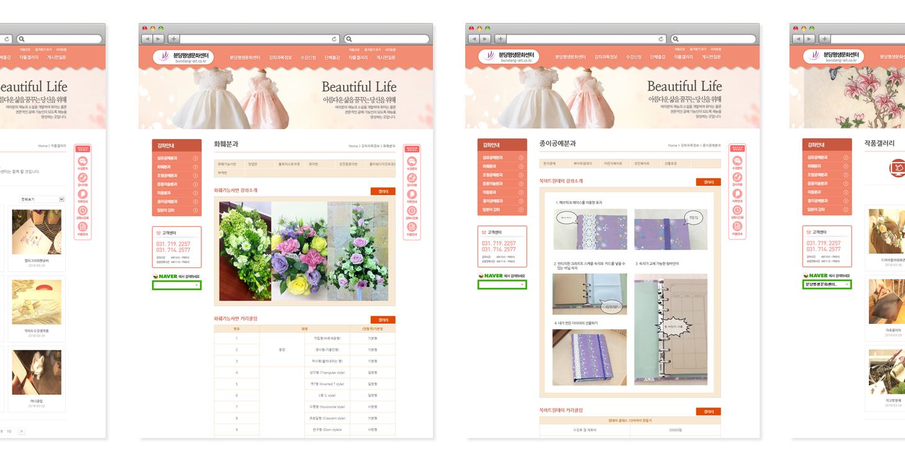Click orange button beside 화훼기능사반 커리큘럼 heading
Screen dimensions: 905x464
(x=383, y=320)
